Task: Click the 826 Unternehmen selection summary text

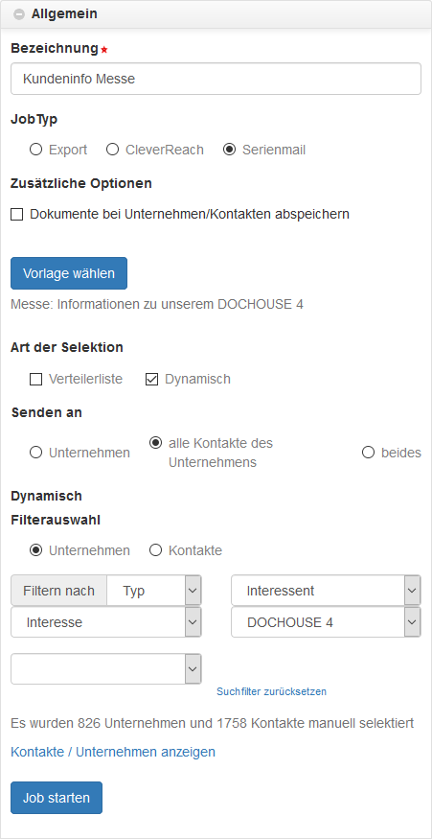Action: coord(213,723)
